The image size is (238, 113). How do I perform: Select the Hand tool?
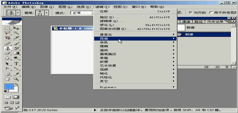pyautogui.click(x=7, y=79)
